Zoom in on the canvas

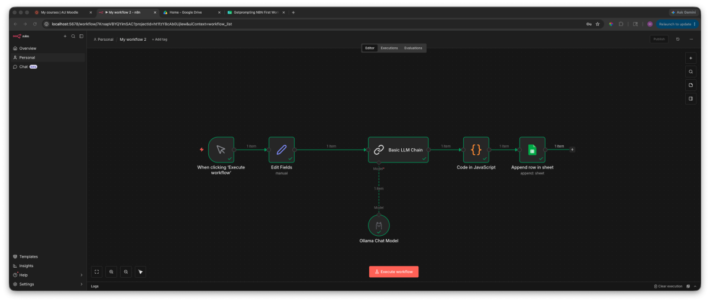pyautogui.click(x=111, y=272)
